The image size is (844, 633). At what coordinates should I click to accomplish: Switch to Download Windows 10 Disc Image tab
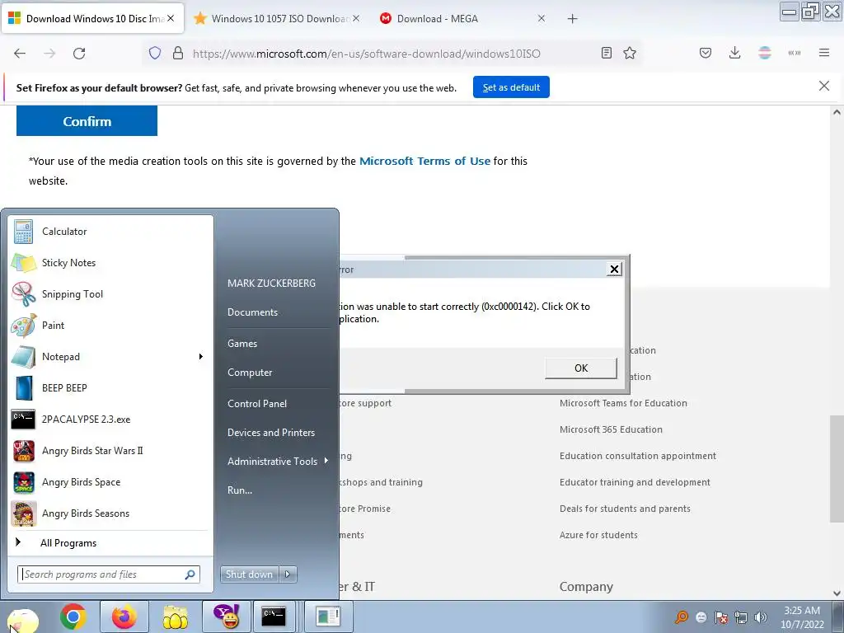[91, 19]
